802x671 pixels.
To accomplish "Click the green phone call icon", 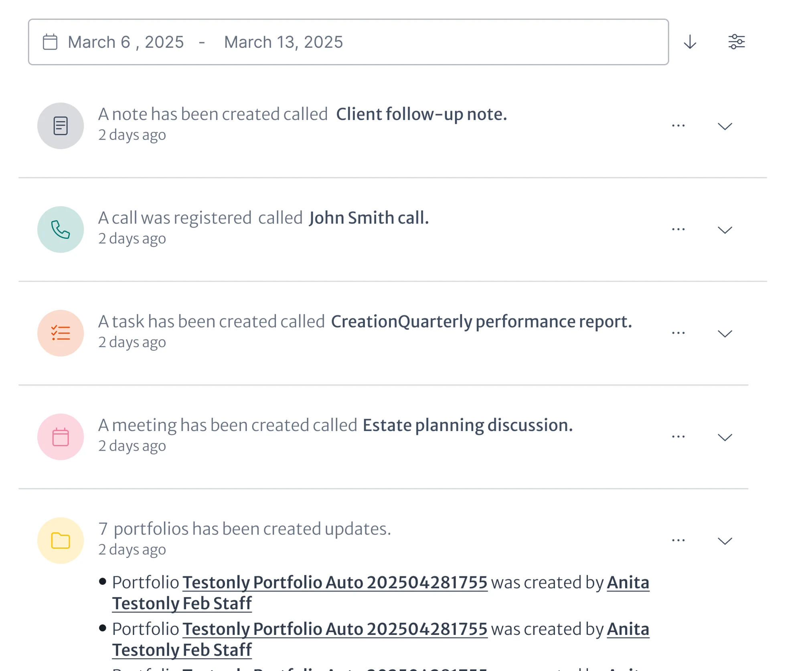I will coord(61,229).
